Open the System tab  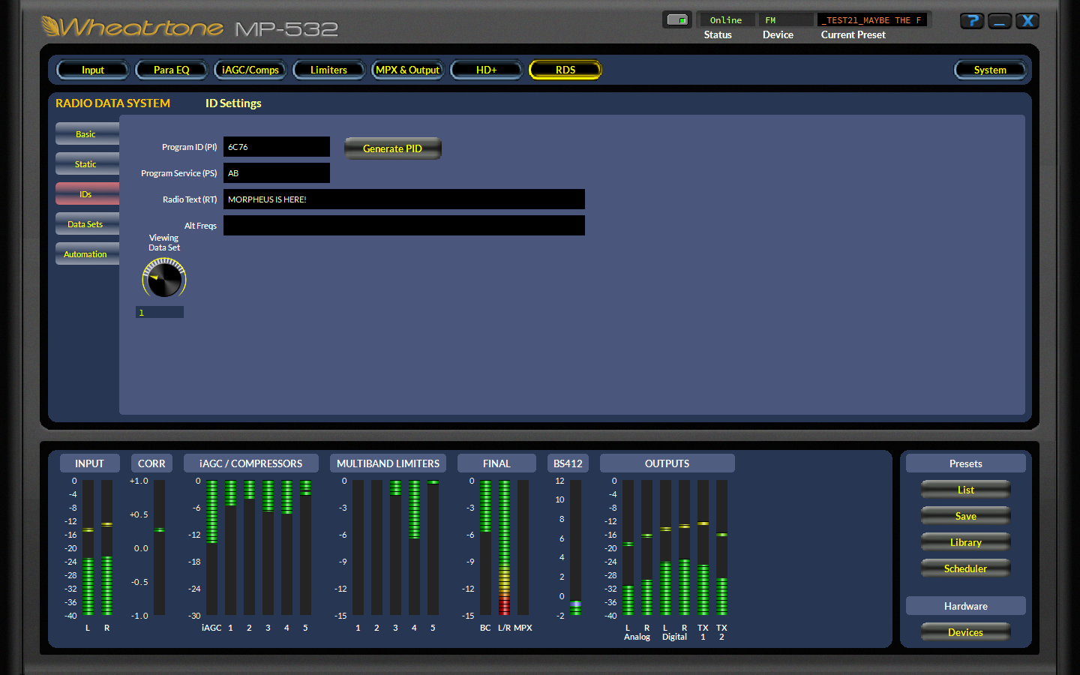point(990,70)
